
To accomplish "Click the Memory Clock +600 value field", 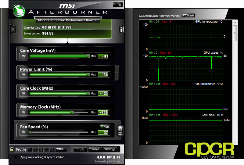I will tap(104, 112).
